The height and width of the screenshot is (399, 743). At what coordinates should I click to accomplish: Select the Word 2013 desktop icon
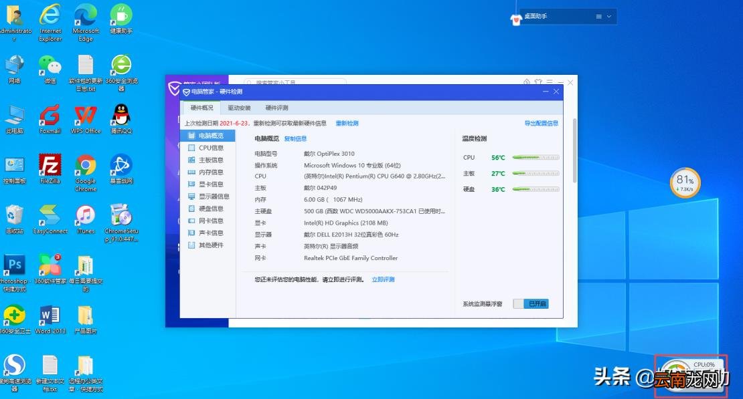pyautogui.click(x=50, y=319)
